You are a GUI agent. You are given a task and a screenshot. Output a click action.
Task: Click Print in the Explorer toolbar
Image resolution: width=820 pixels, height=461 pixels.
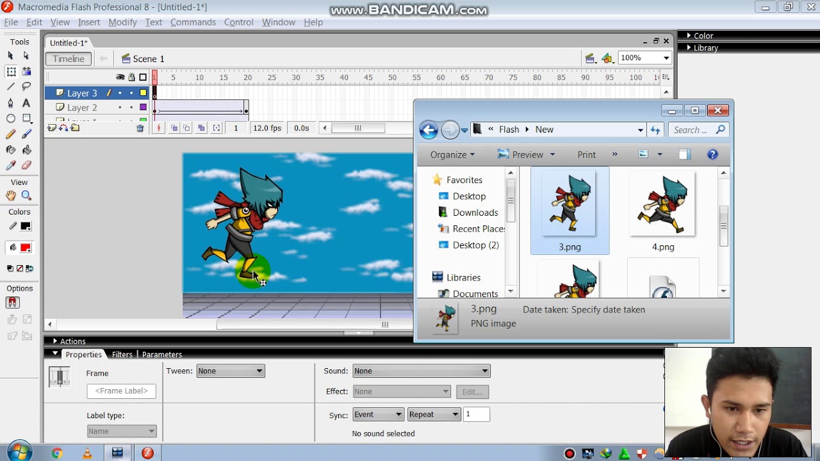pyautogui.click(x=586, y=154)
